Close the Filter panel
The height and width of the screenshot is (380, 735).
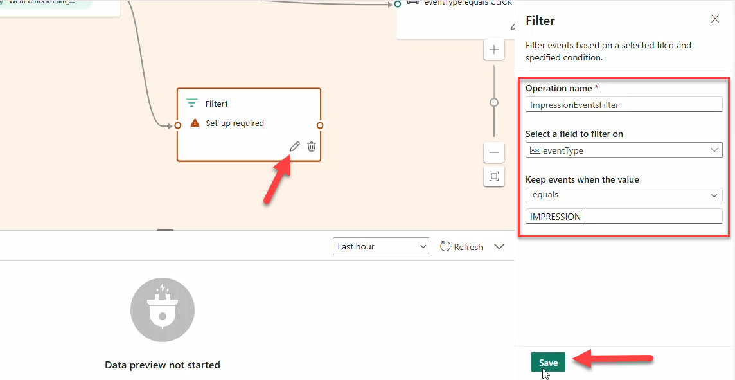pos(715,19)
